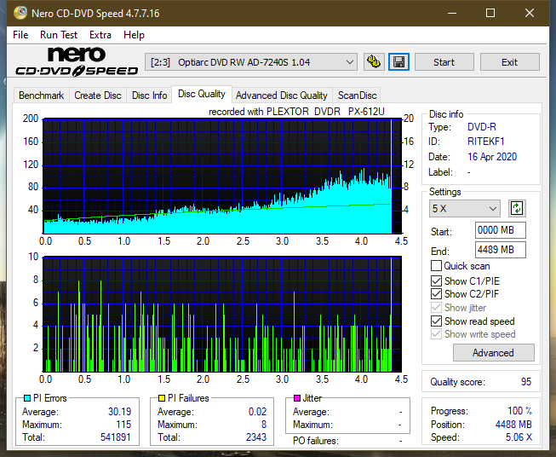Screen dimensions: 556x457
Task: Switch to the Create Disc tab
Action: [x=98, y=95]
